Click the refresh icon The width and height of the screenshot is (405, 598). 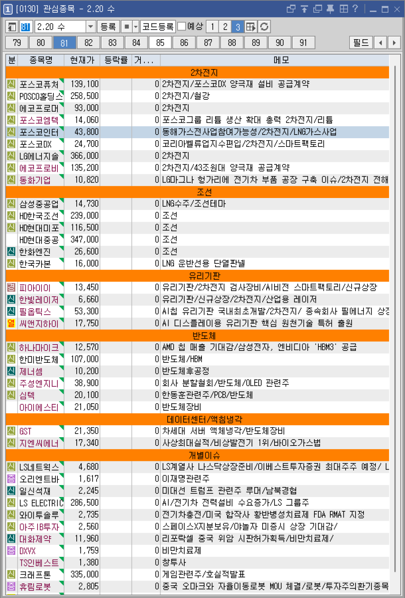264,27
